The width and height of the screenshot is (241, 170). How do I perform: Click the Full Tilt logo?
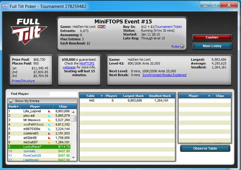(29, 31)
